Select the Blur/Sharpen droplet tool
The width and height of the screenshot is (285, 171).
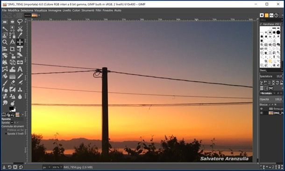pos(20,96)
